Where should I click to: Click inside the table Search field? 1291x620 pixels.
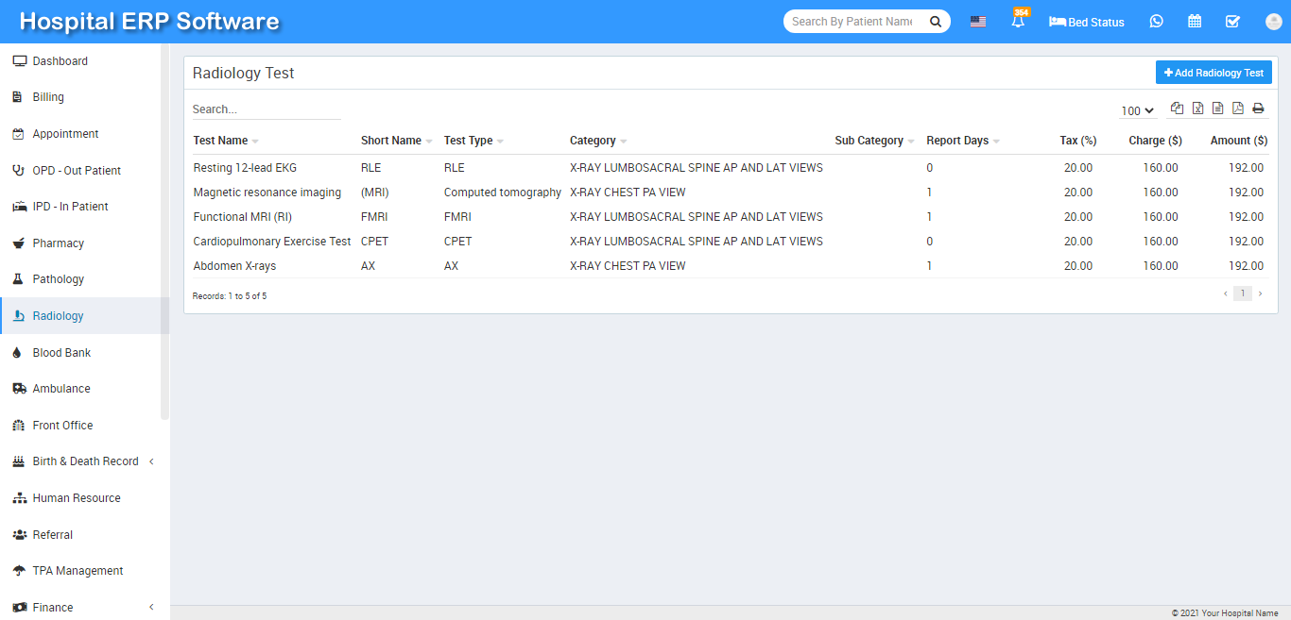[265, 109]
